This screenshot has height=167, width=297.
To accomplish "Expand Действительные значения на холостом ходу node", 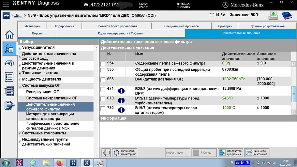I will point(20,56).
